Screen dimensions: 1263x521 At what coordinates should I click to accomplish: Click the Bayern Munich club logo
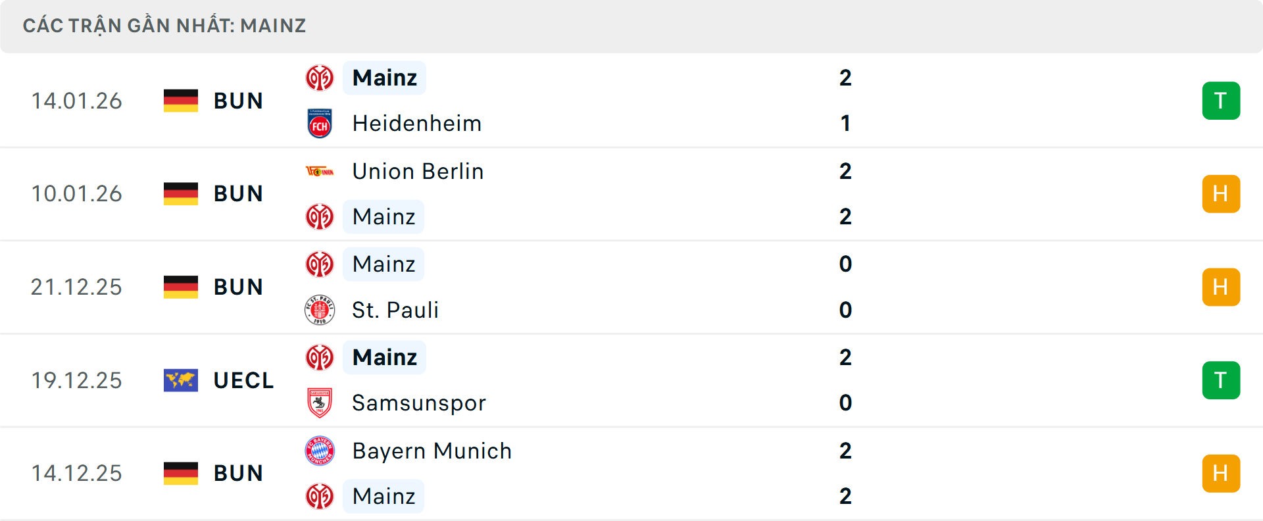pos(320,451)
